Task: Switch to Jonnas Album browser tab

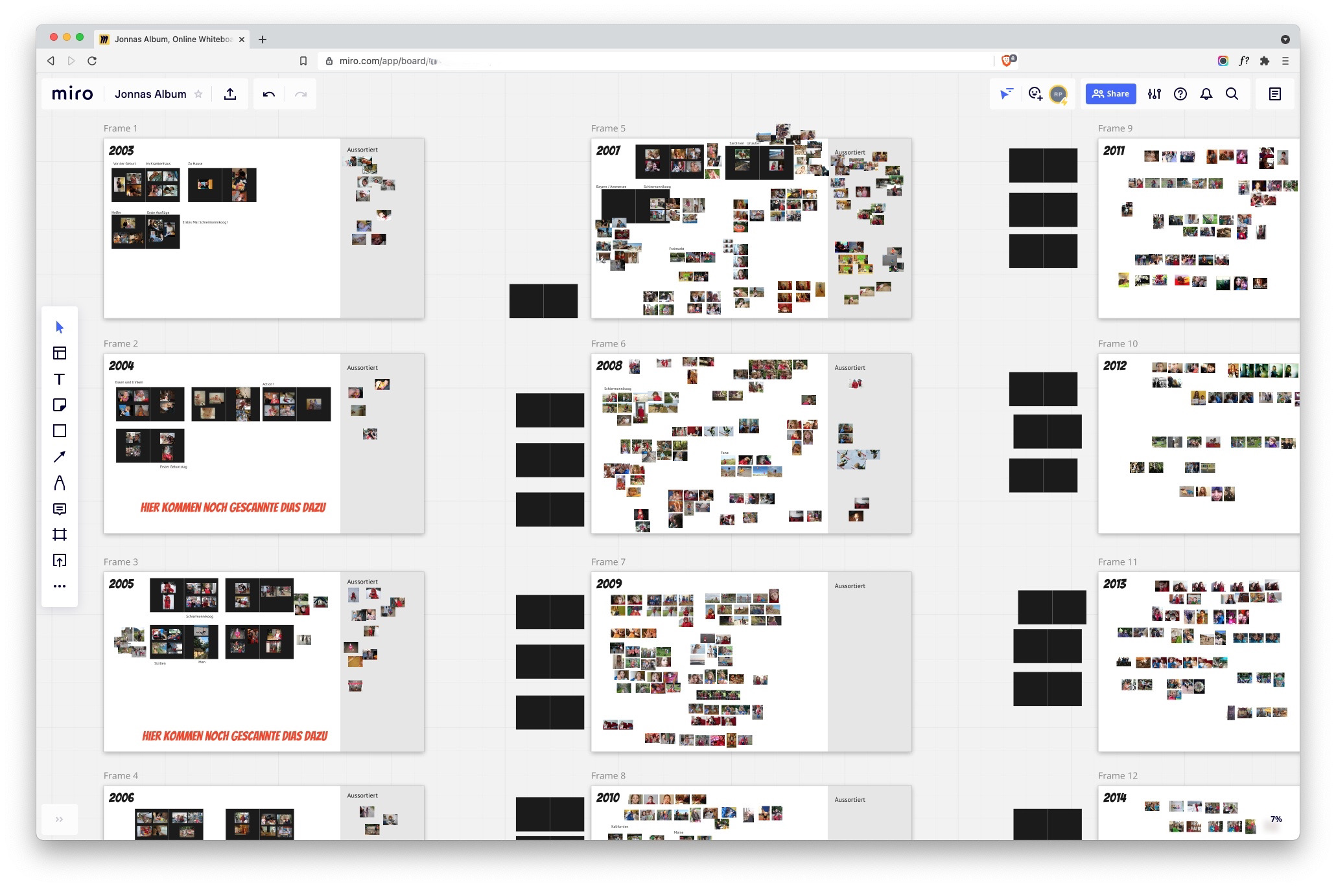Action: pos(172,40)
